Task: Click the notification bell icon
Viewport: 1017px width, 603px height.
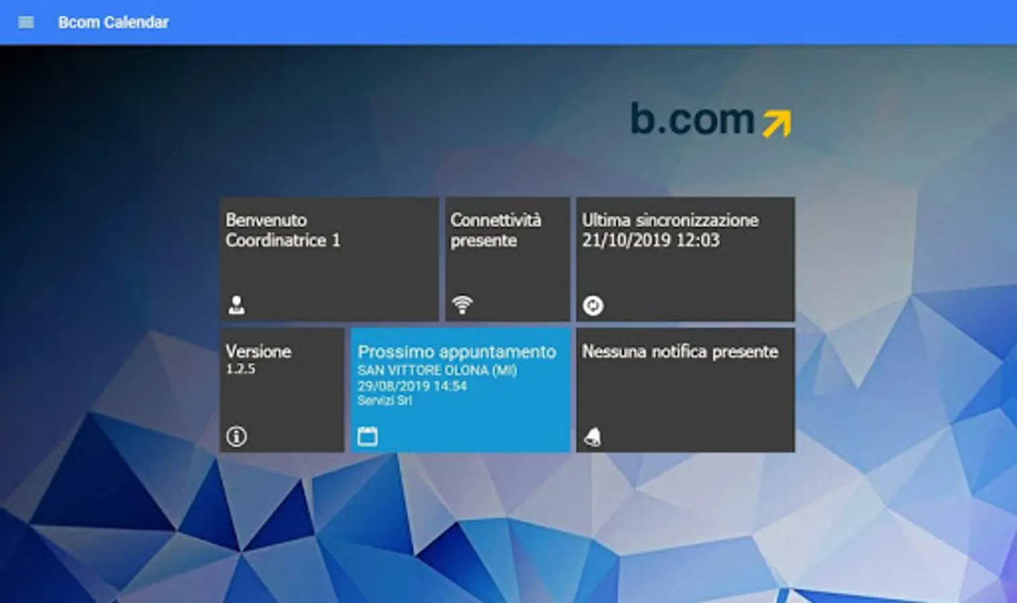Action: click(593, 437)
